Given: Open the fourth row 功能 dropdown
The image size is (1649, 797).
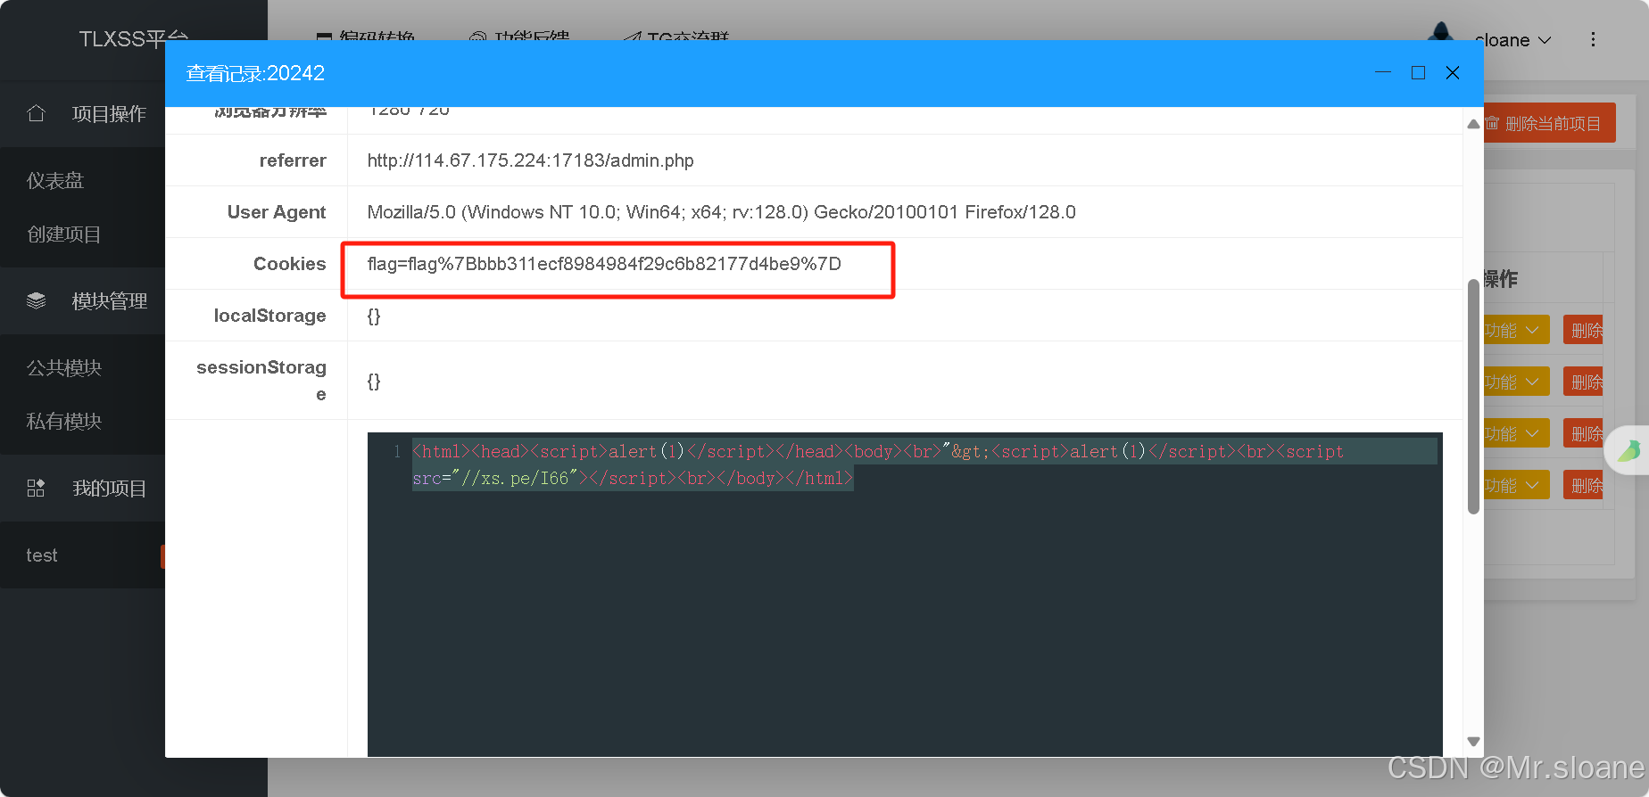Looking at the screenshot, I should tap(1517, 486).
